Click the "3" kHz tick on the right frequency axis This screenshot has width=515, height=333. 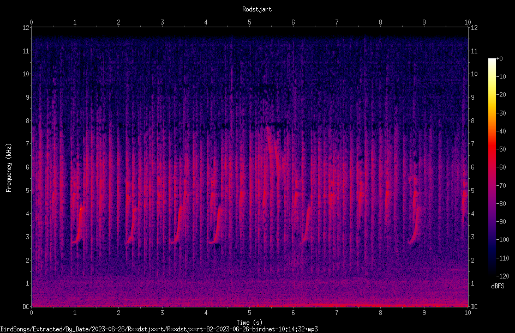(x=472, y=237)
